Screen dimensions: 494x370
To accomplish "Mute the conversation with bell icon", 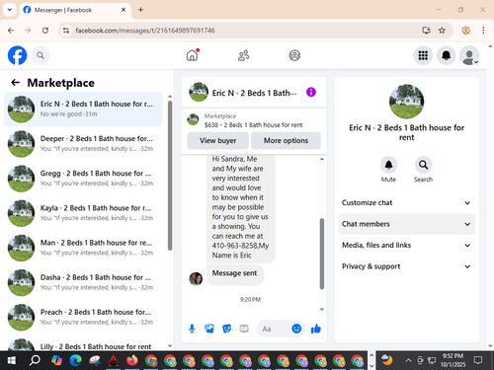I will point(388,165).
